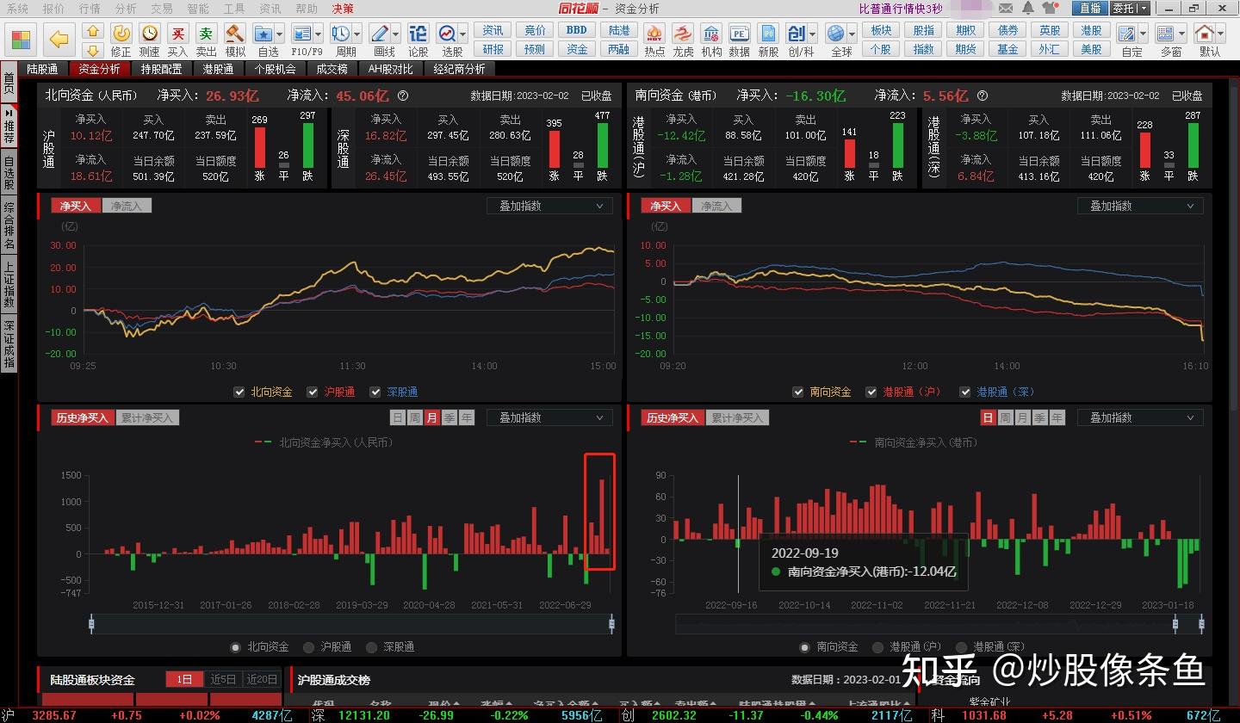Open the 全球 global markets globe
Screen dimensions: 1240x723
tap(835, 34)
